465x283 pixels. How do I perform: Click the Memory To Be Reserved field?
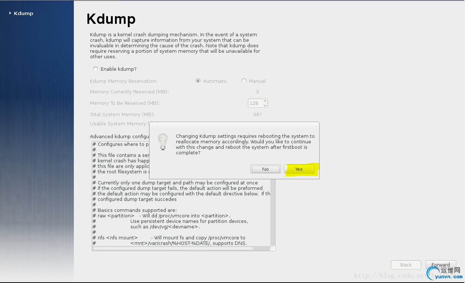pos(255,103)
